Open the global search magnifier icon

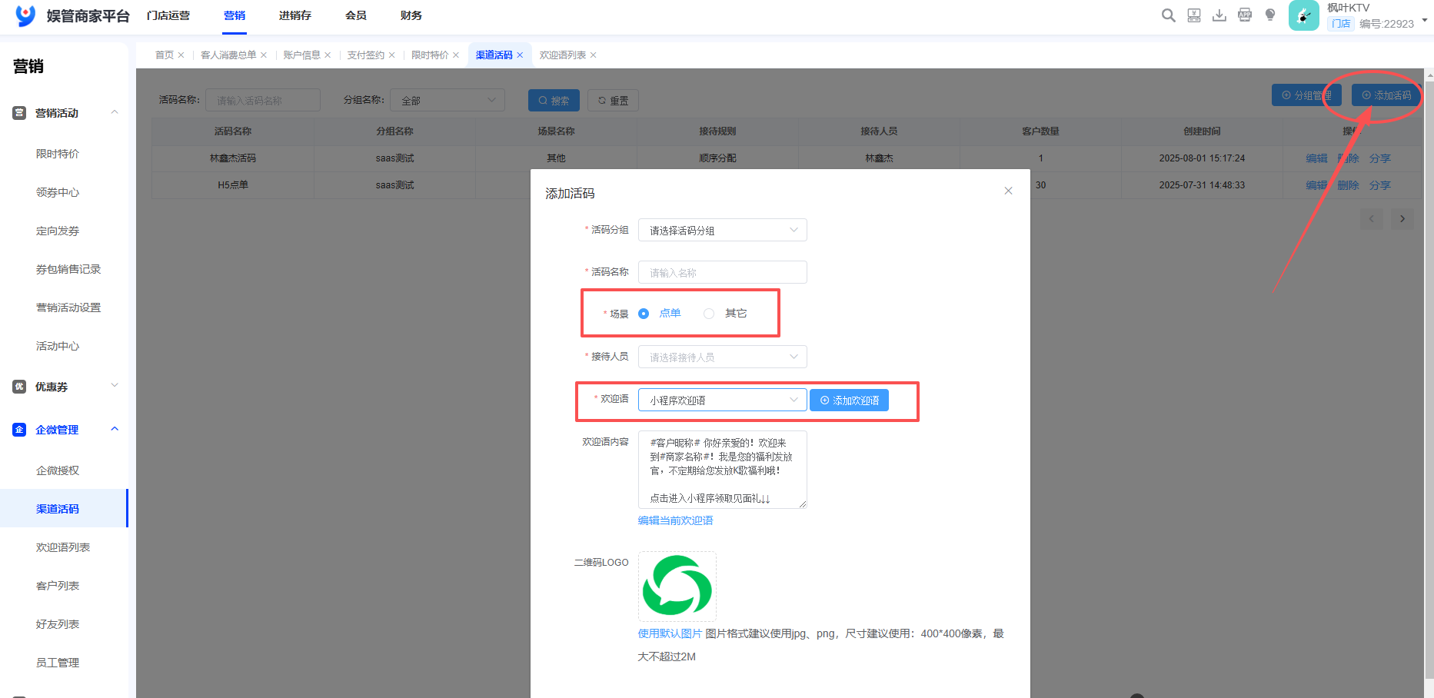click(1168, 15)
